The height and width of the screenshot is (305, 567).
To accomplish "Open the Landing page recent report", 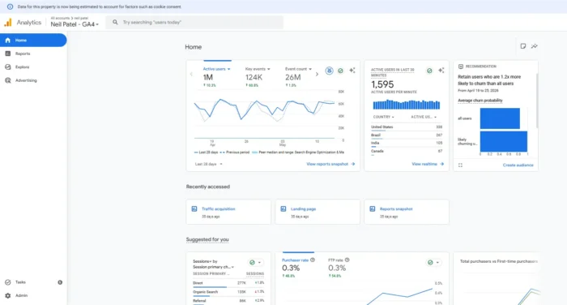I will 318,212.
